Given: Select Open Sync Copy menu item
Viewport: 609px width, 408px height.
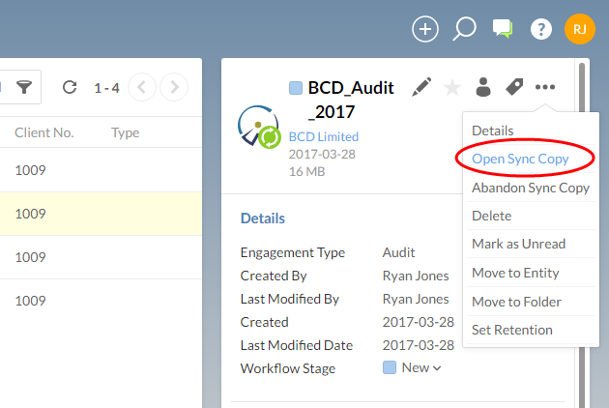Looking at the screenshot, I should tap(519, 159).
